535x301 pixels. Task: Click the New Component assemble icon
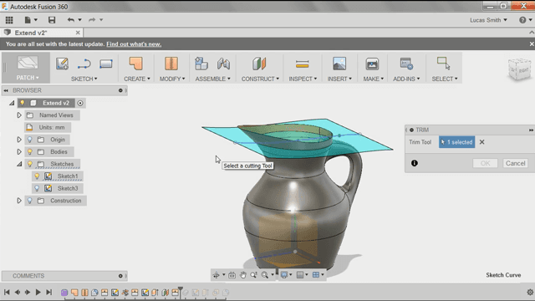(201, 64)
